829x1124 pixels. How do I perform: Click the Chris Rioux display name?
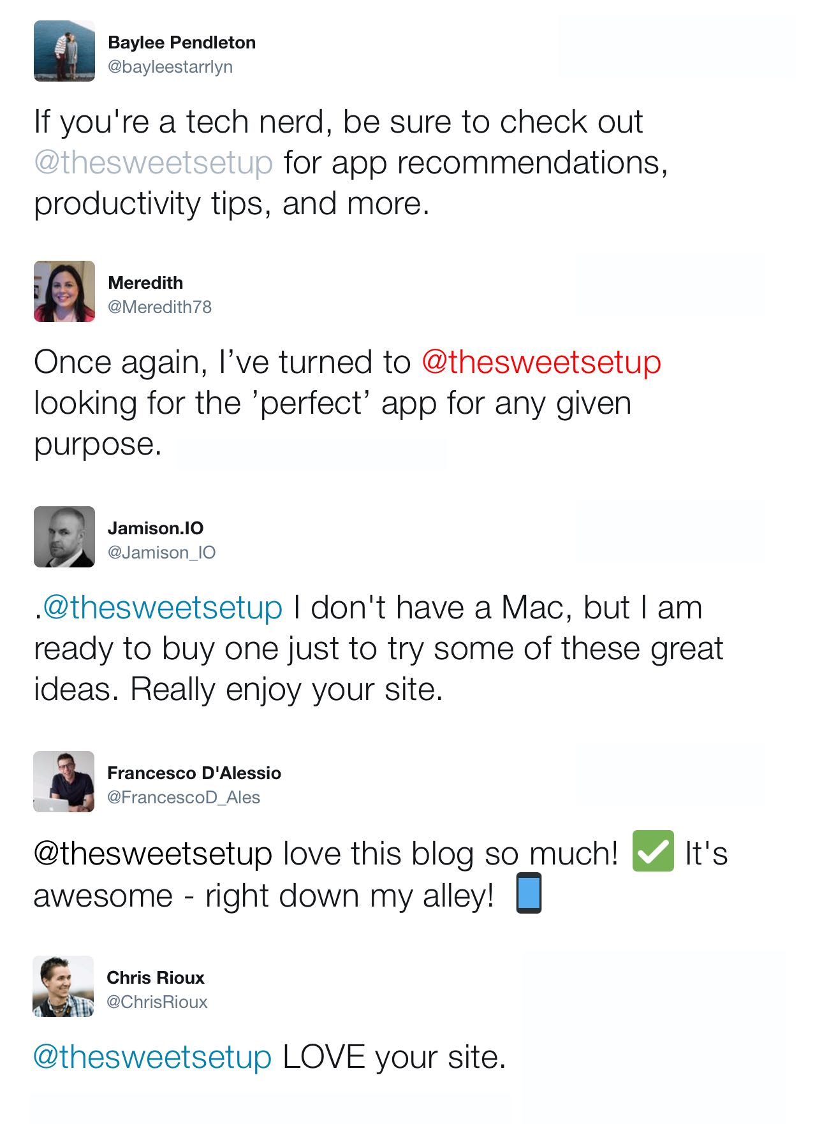[x=156, y=977]
